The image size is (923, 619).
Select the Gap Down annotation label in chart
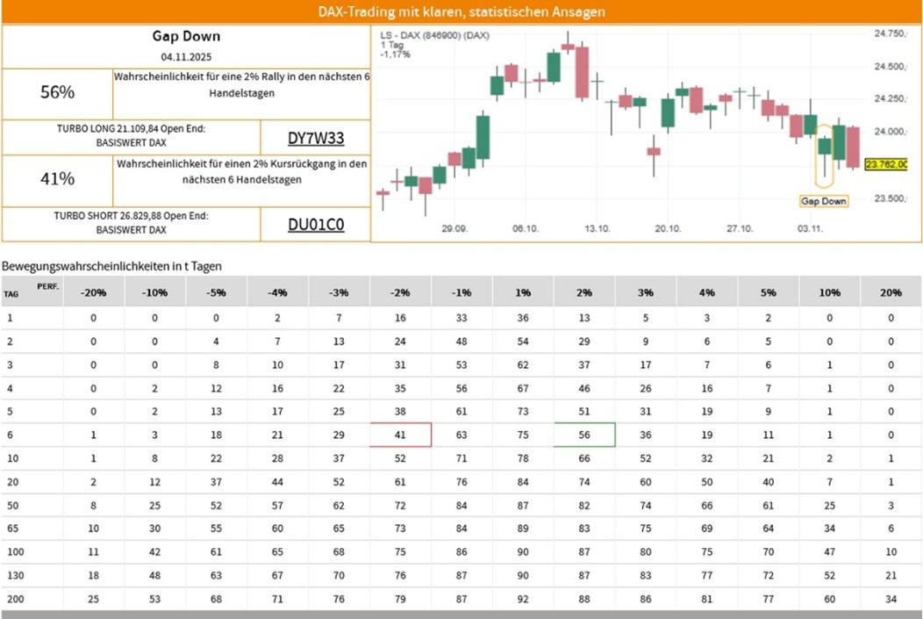click(x=824, y=201)
